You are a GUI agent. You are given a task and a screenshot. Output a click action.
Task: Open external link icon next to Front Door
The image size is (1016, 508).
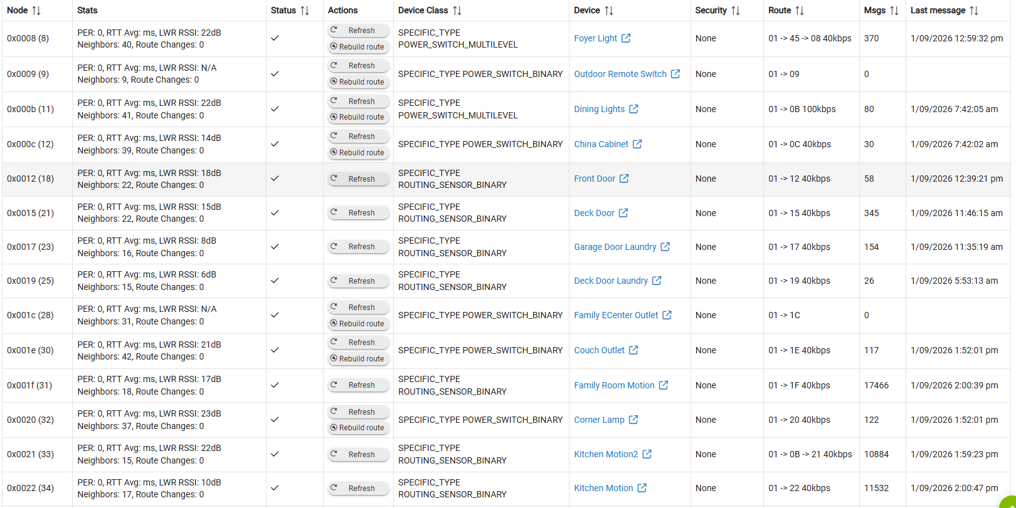[624, 179]
